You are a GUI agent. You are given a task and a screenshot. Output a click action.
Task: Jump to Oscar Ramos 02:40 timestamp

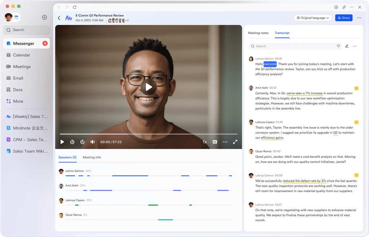click(x=276, y=152)
